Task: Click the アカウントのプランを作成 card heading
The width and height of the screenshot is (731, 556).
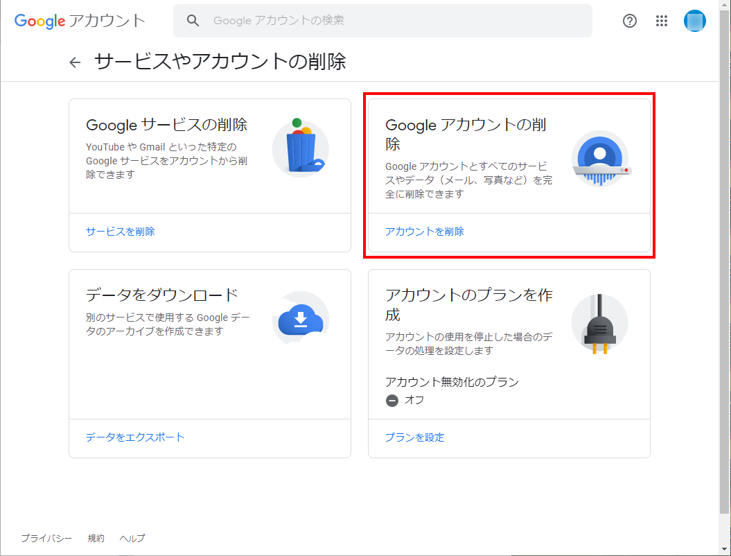Action: (469, 304)
